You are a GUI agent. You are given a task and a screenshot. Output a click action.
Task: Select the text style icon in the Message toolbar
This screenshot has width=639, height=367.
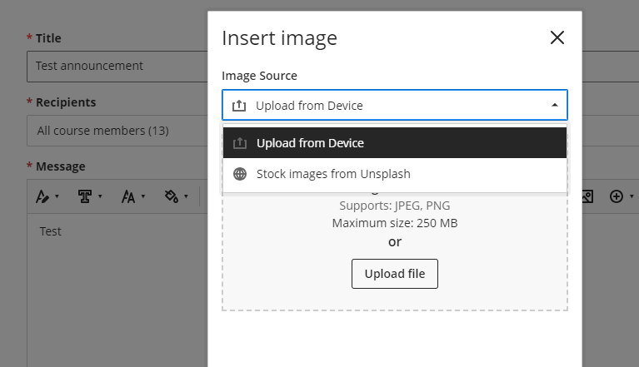pos(42,196)
